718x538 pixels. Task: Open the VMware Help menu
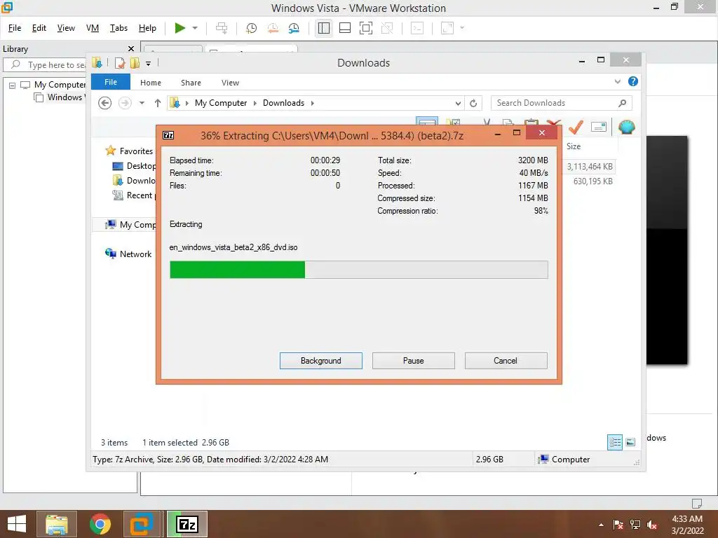147,28
